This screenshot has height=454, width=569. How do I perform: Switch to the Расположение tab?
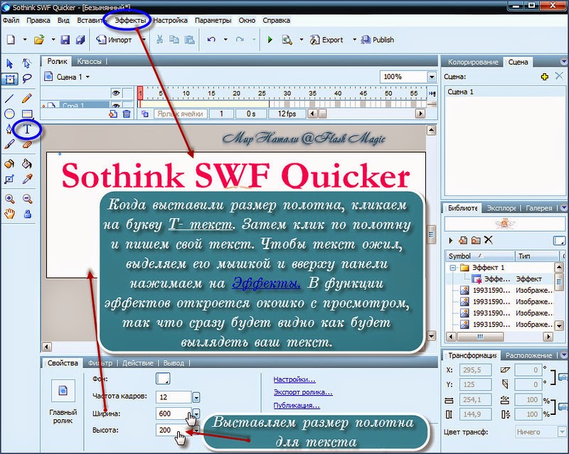[528, 355]
